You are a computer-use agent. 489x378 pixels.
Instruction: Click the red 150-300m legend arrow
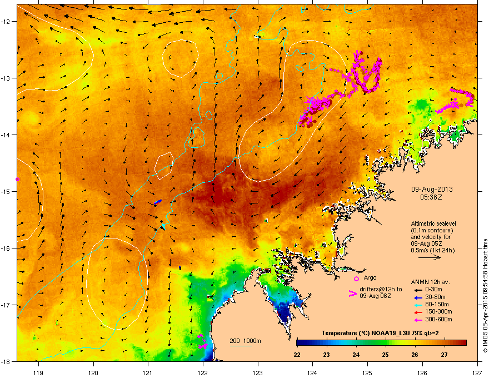point(418,312)
